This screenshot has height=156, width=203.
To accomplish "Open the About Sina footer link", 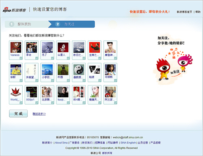I will (61, 143).
